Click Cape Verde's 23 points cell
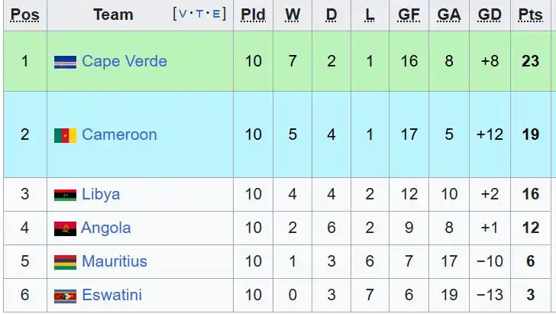This screenshot has height=314, width=556. (x=530, y=61)
